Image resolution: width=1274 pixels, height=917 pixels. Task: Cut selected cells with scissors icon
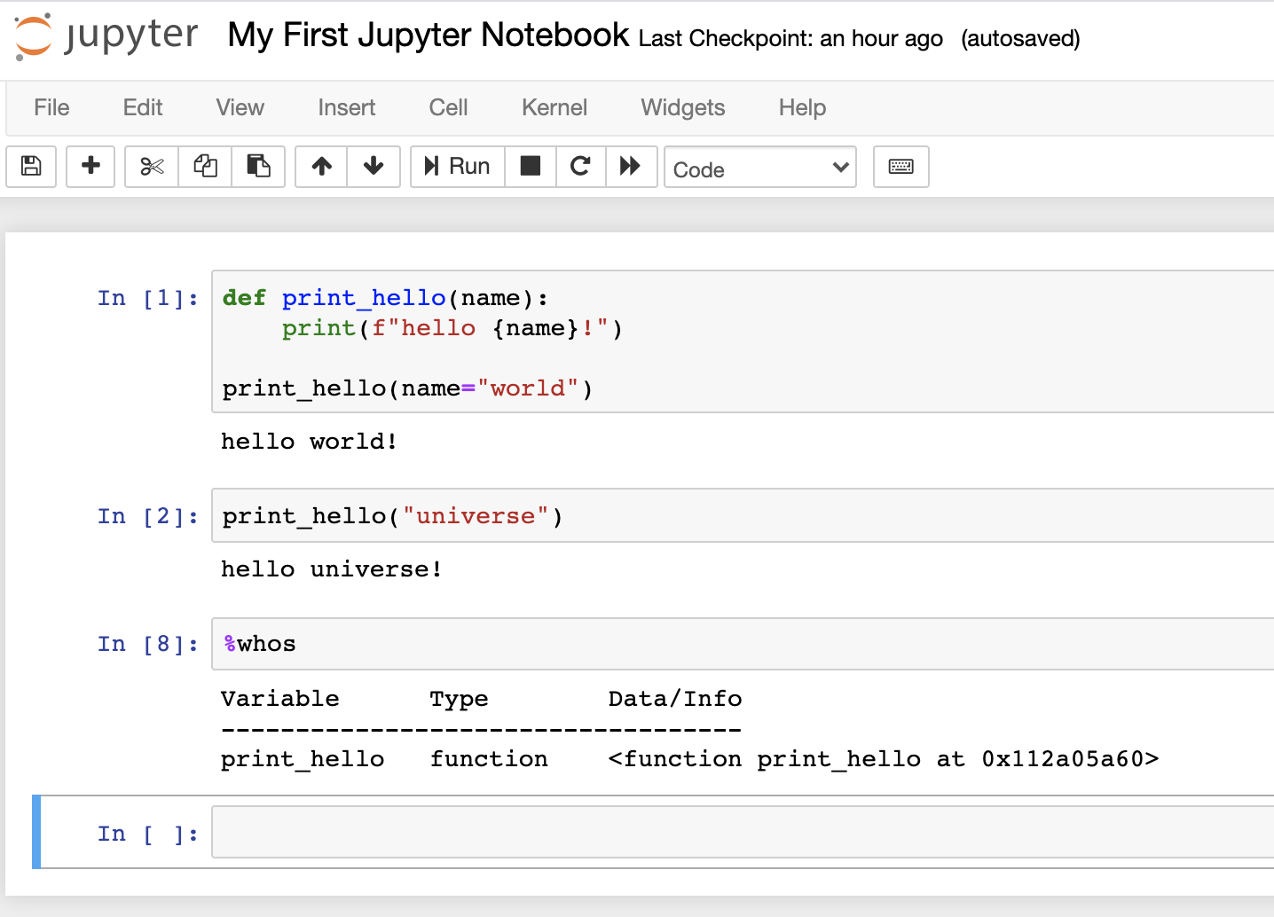tap(152, 166)
